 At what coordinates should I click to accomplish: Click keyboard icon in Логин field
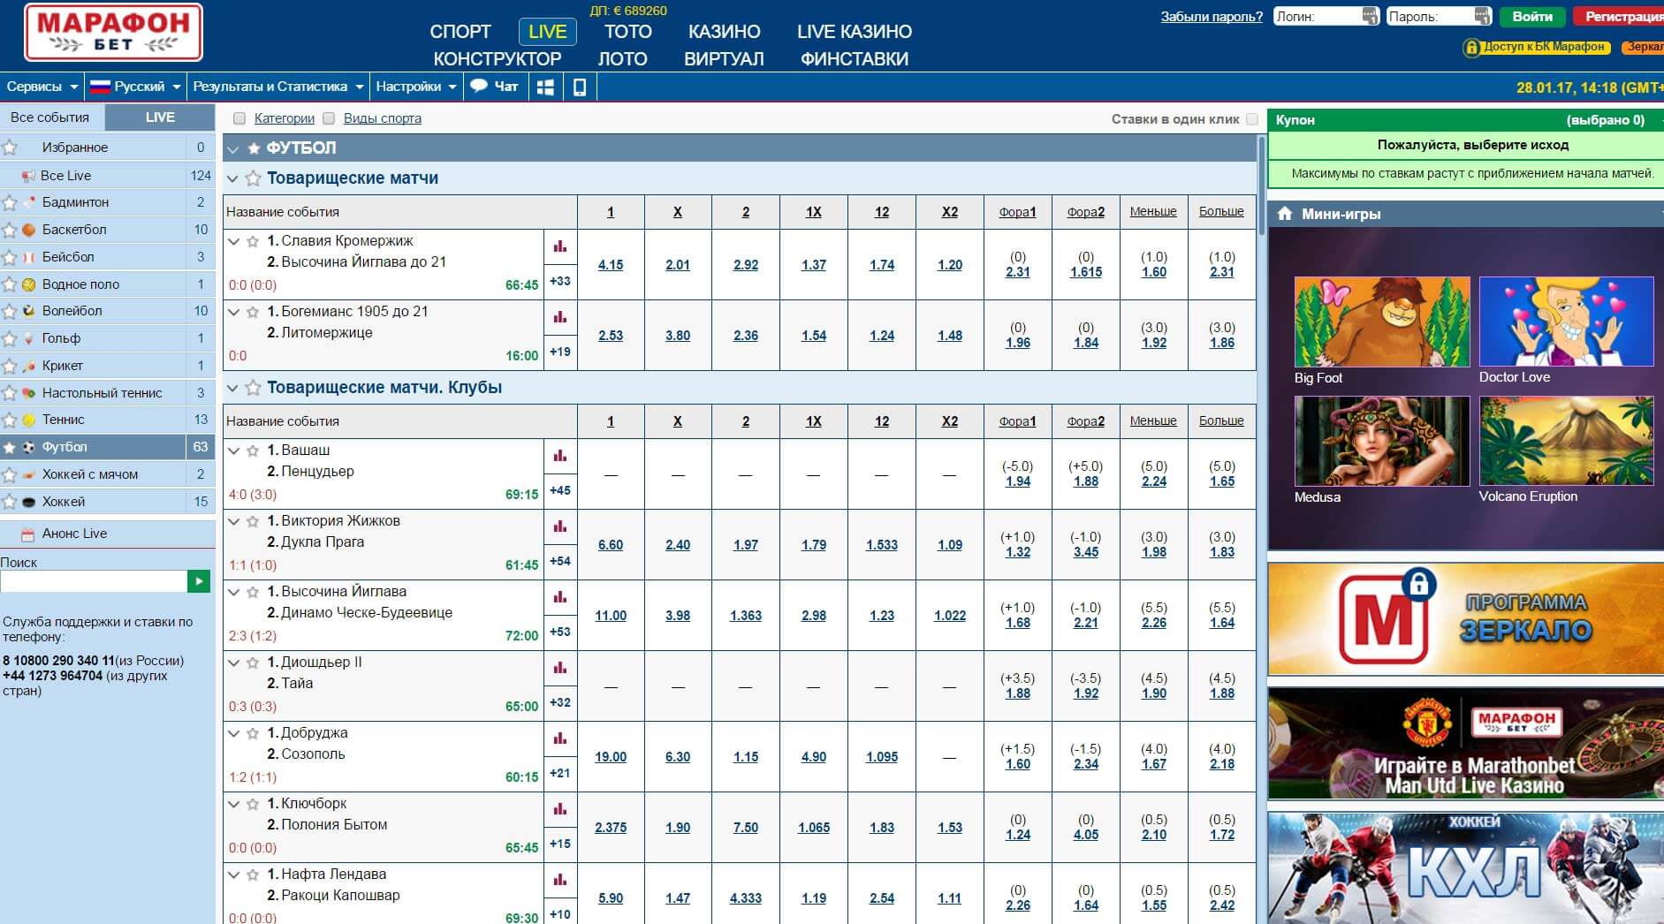tap(1370, 16)
